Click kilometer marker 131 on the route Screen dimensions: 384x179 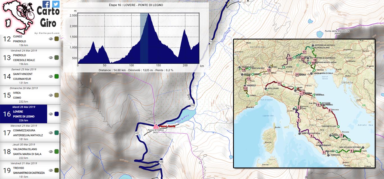[x=136, y=133]
